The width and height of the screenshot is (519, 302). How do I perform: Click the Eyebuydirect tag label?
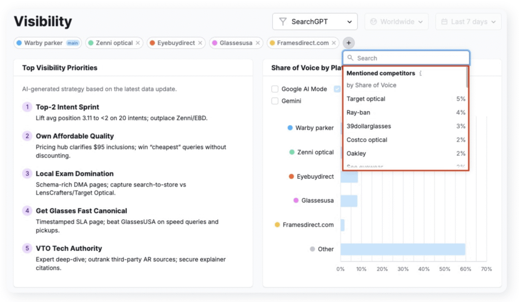coord(176,43)
